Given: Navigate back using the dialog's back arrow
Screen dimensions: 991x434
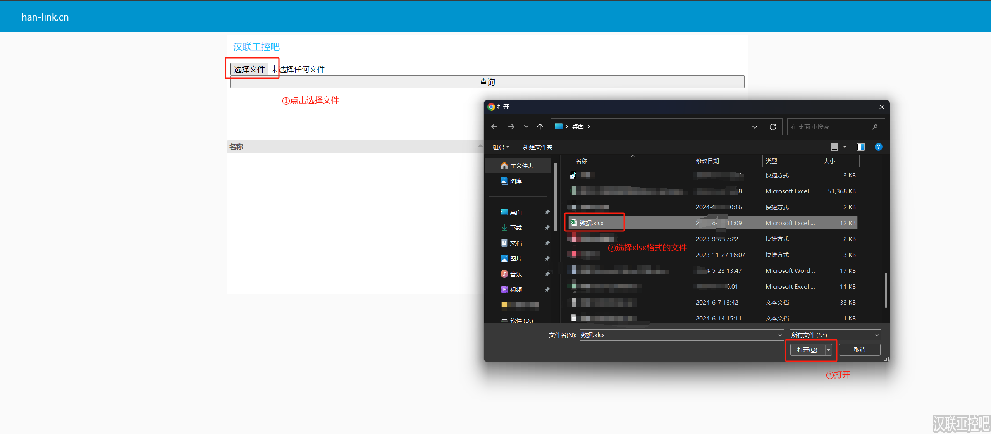Looking at the screenshot, I should [494, 126].
